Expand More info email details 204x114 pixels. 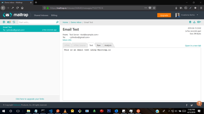tap(67, 40)
